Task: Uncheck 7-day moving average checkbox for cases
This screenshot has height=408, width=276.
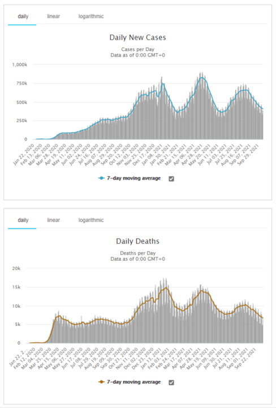Action: [171, 178]
